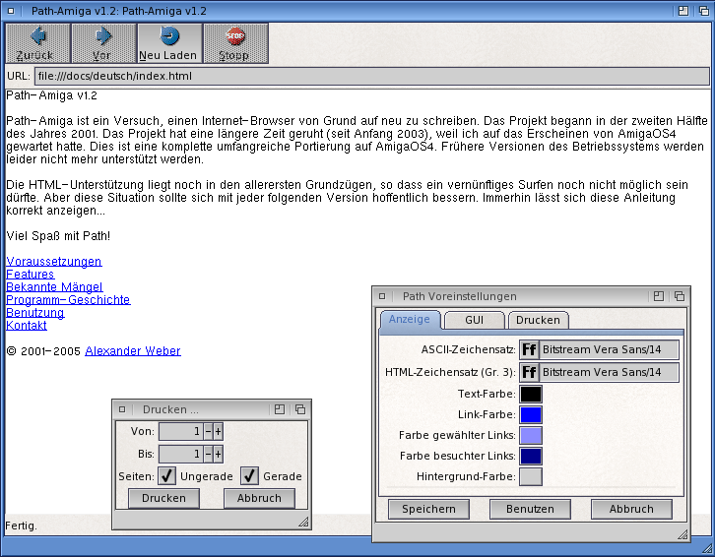
Task: Pick the Farbe gewählter Links swatch
Action: pyautogui.click(x=531, y=435)
